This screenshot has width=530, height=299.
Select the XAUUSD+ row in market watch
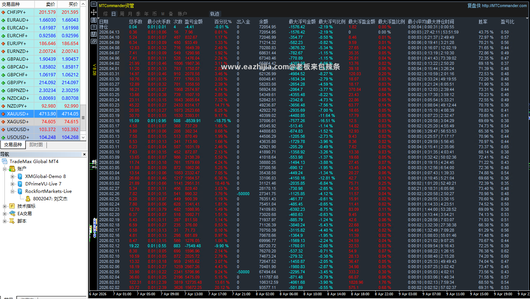point(40,114)
